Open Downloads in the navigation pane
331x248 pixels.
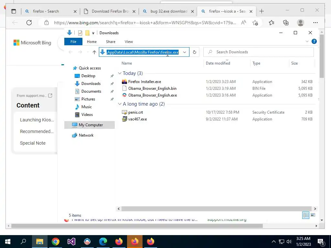click(91, 84)
